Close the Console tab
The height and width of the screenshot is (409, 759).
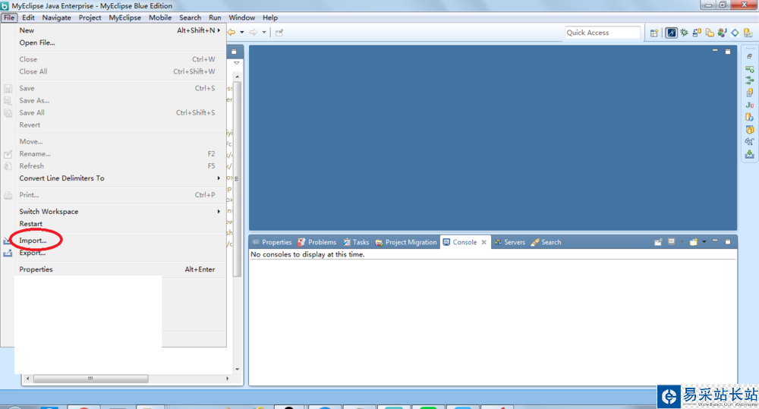click(x=483, y=242)
